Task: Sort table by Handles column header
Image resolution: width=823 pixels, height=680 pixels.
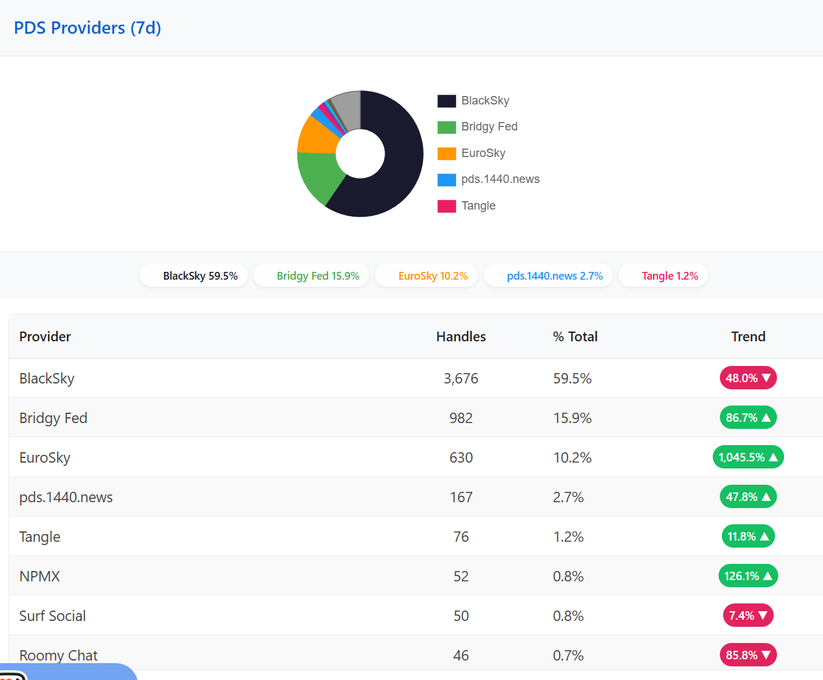Action: tap(460, 337)
